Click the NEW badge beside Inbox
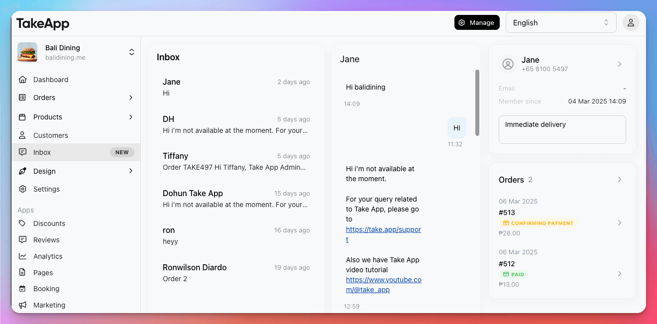This screenshot has height=324, width=657. 122,152
